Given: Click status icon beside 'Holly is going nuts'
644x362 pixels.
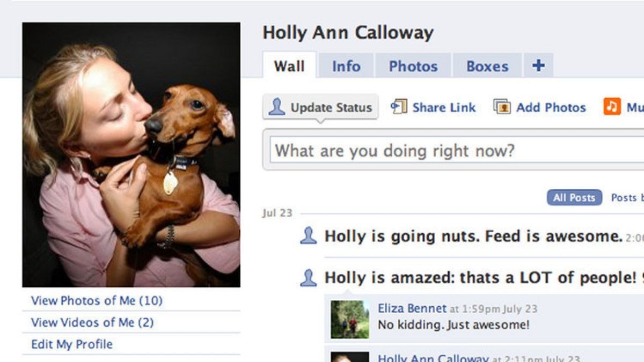Looking at the screenshot, I should coord(308,235).
